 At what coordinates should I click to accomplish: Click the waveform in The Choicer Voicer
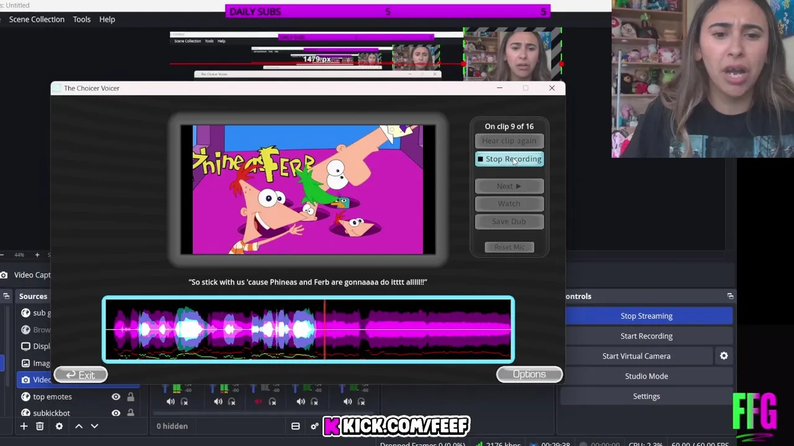coord(308,330)
